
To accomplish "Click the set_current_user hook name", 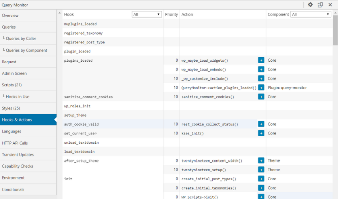I will 80,133.
